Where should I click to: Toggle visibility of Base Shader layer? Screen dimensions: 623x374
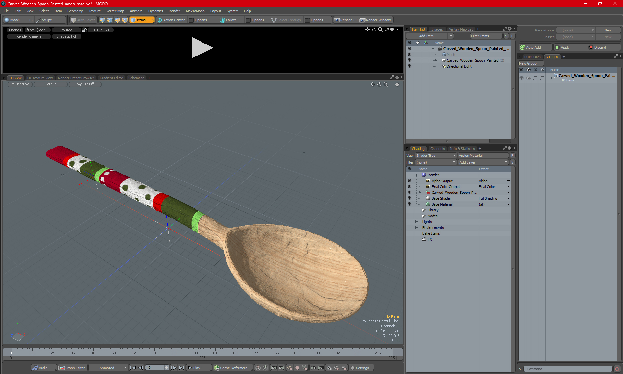tap(409, 198)
